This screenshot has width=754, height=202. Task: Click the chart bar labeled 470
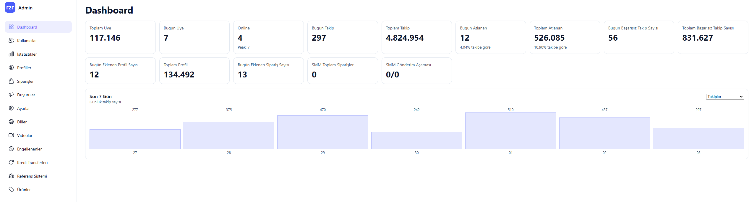click(x=323, y=132)
